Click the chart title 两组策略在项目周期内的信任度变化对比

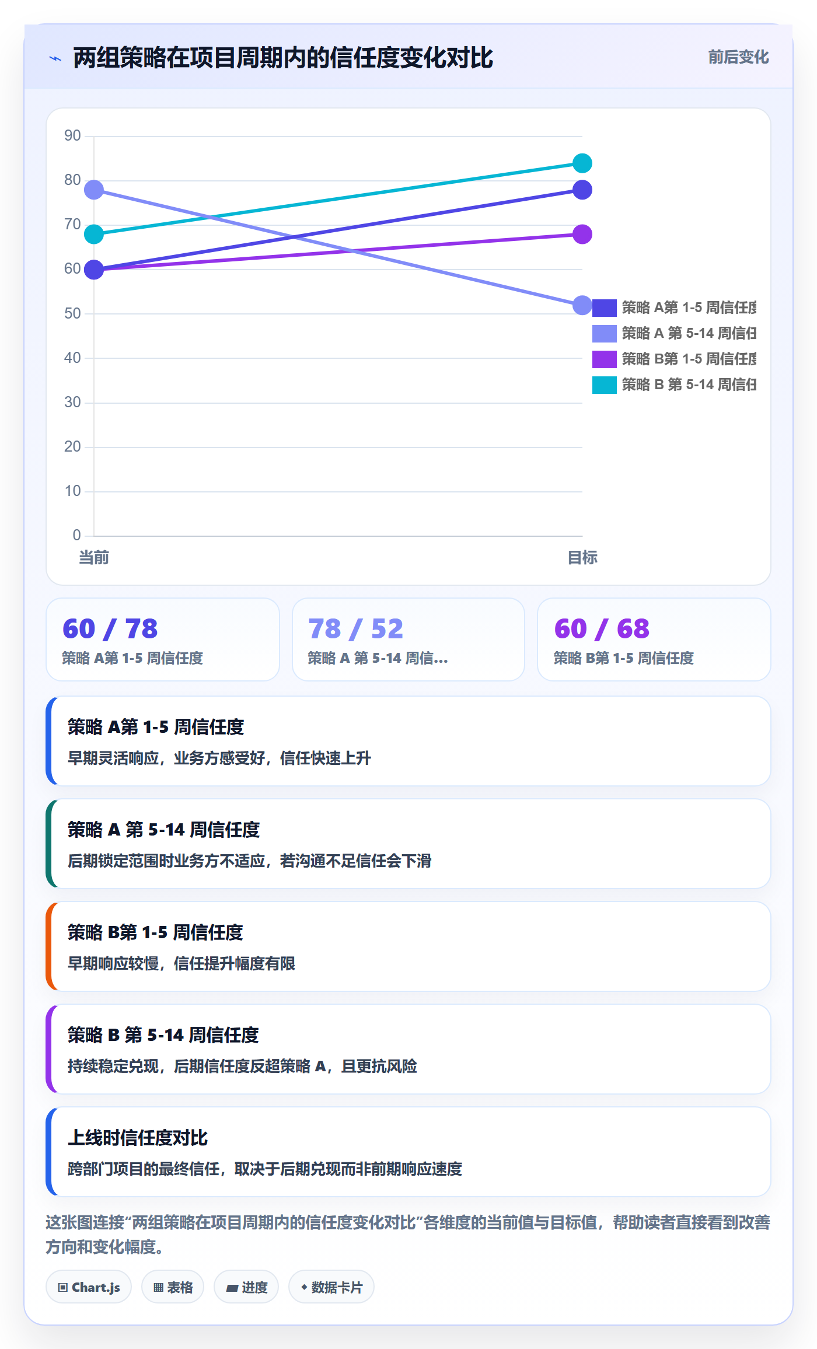pos(283,58)
